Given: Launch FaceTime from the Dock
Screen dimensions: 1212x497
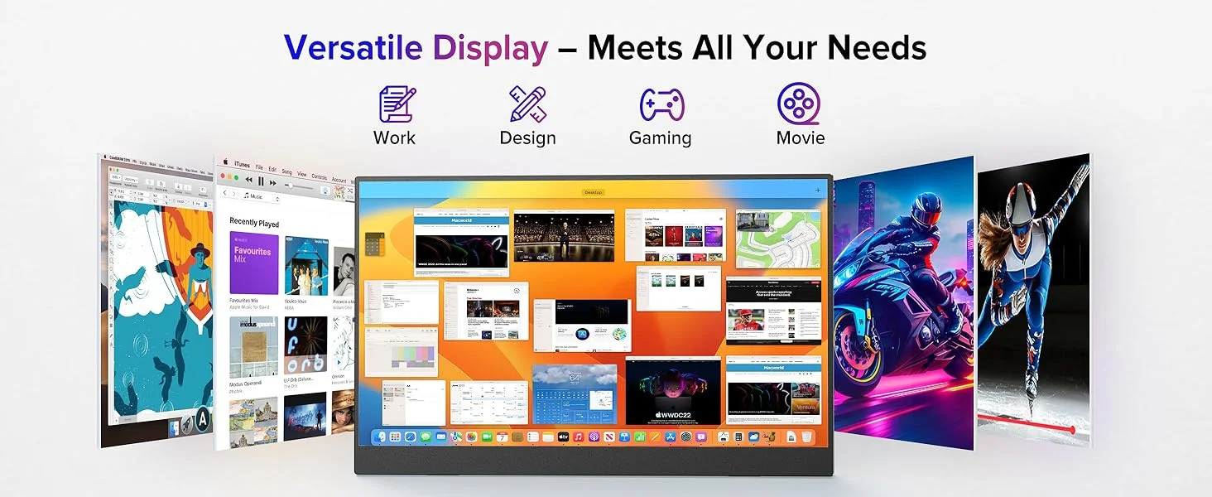Looking at the screenshot, I should point(487,437).
